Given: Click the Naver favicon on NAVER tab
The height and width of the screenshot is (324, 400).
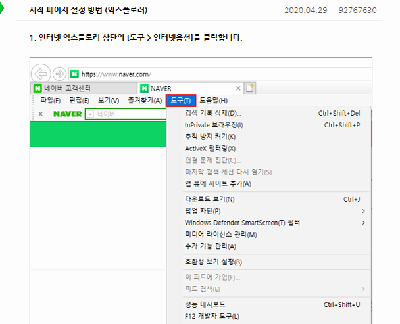Looking at the screenshot, I should pos(144,89).
